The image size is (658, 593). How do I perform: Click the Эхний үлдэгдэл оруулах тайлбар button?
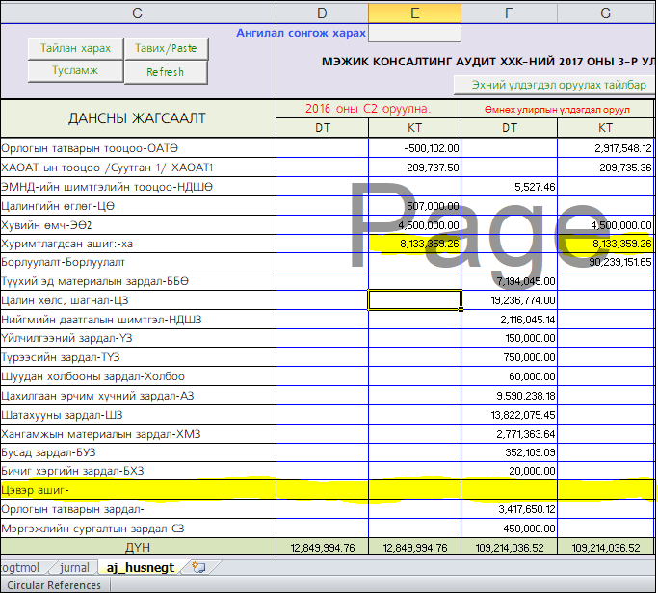coord(559,85)
